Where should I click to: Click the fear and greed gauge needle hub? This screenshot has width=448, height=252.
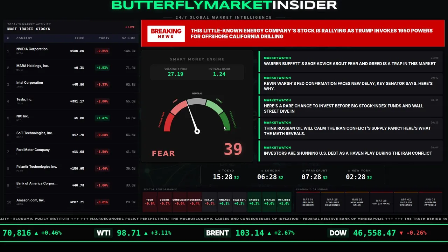[197, 131]
